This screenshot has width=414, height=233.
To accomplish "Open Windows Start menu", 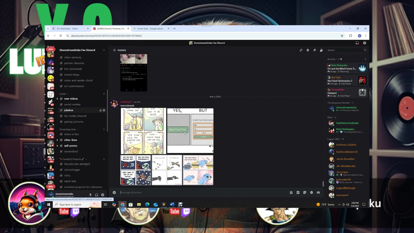I will (x=49, y=205).
